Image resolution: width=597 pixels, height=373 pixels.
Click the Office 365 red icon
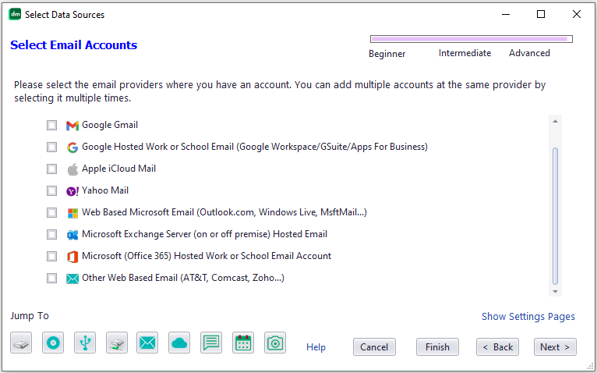point(72,256)
